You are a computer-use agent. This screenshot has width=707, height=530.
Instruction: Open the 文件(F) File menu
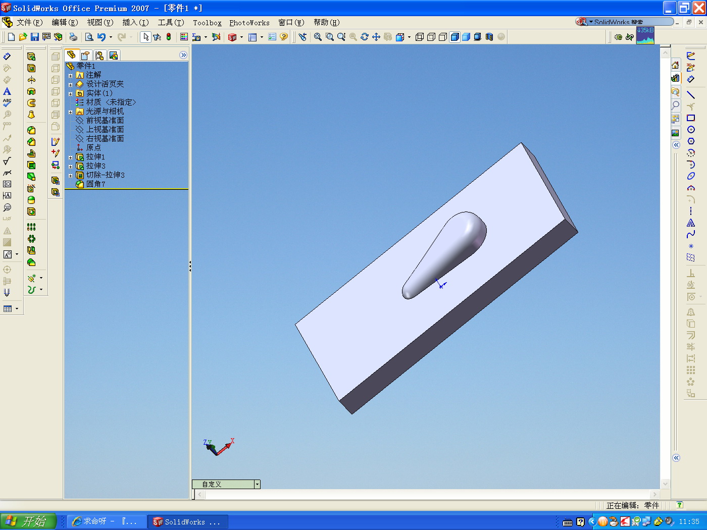click(x=29, y=23)
